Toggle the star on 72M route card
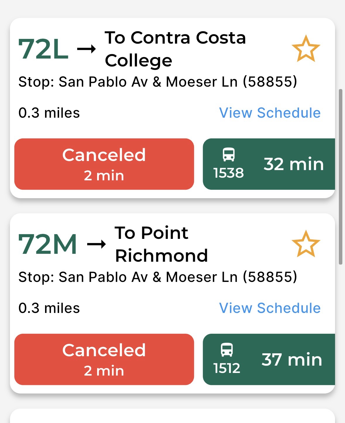The height and width of the screenshot is (423, 345). [306, 244]
